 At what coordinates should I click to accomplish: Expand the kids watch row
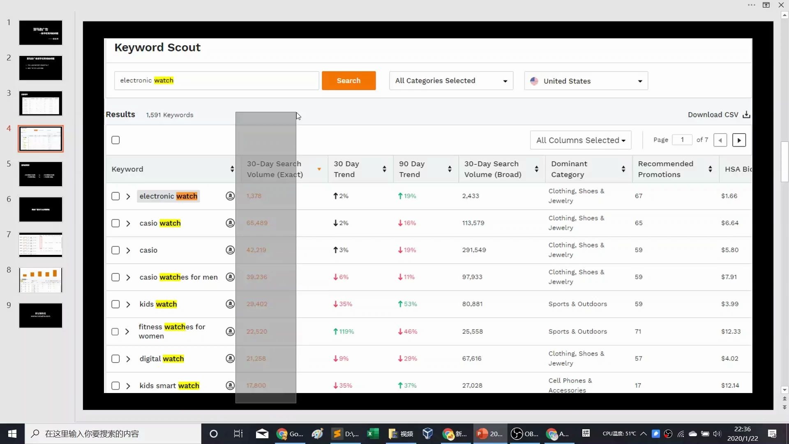[x=128, y=304]
